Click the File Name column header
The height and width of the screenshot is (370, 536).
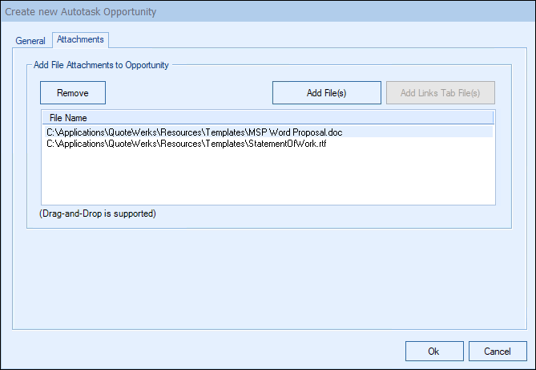(x=68, y=118)
